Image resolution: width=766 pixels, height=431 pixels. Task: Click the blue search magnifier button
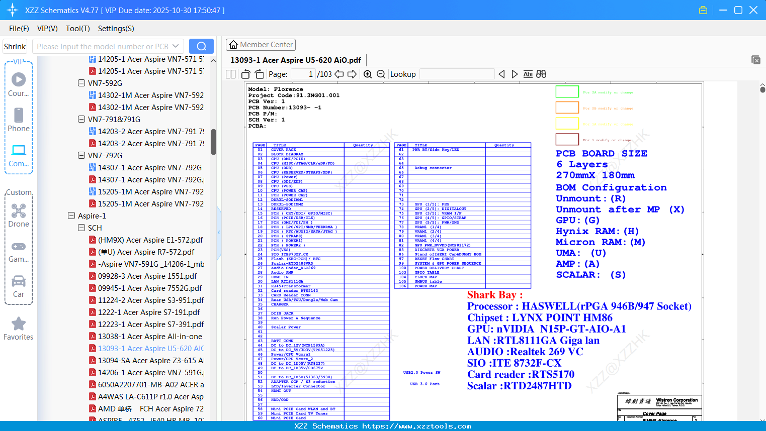(x=201, y=46)
